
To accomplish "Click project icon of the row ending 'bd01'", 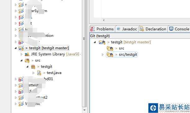I will (x=21, y=79).
